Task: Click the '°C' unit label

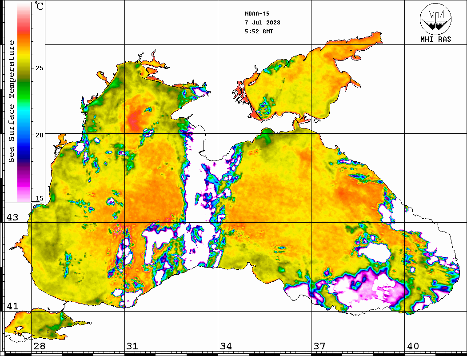Action: [39, 6]
